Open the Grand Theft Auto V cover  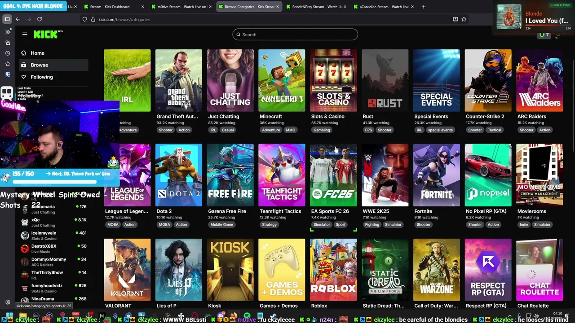tap(179, 80)
